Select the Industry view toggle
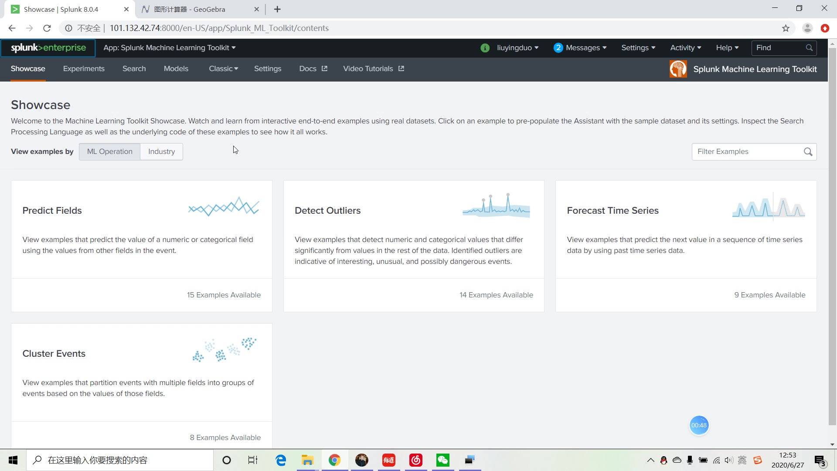Viewport: 837px width, 471px height. click(162, 152)
